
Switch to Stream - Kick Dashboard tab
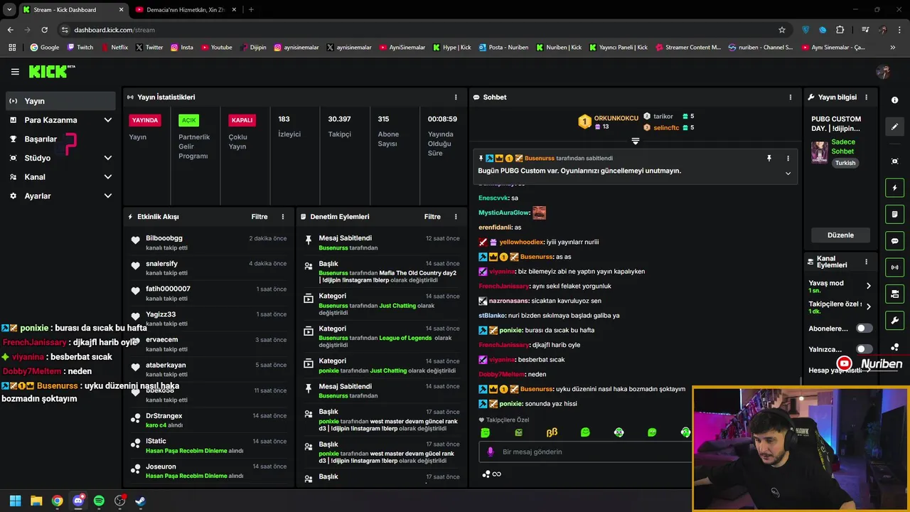click(x=73, y=10)
